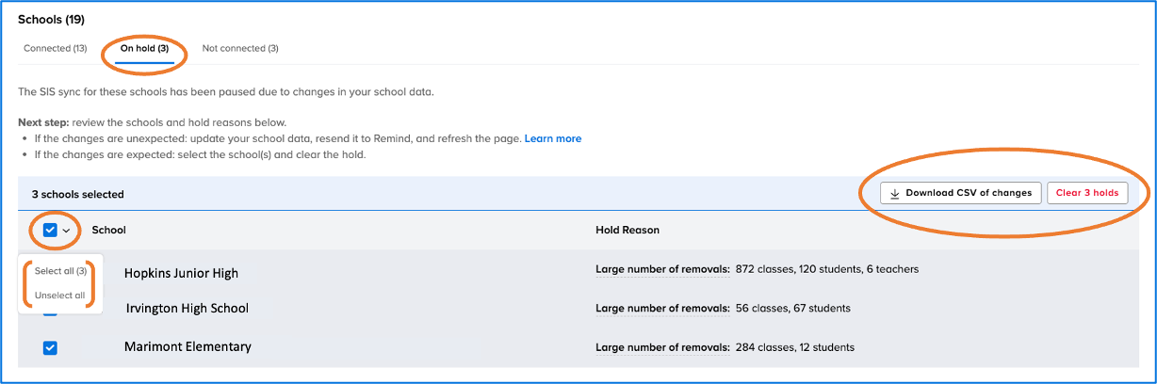Uncheck the Marimont Elementary checkbox

[x=51, y=347]
